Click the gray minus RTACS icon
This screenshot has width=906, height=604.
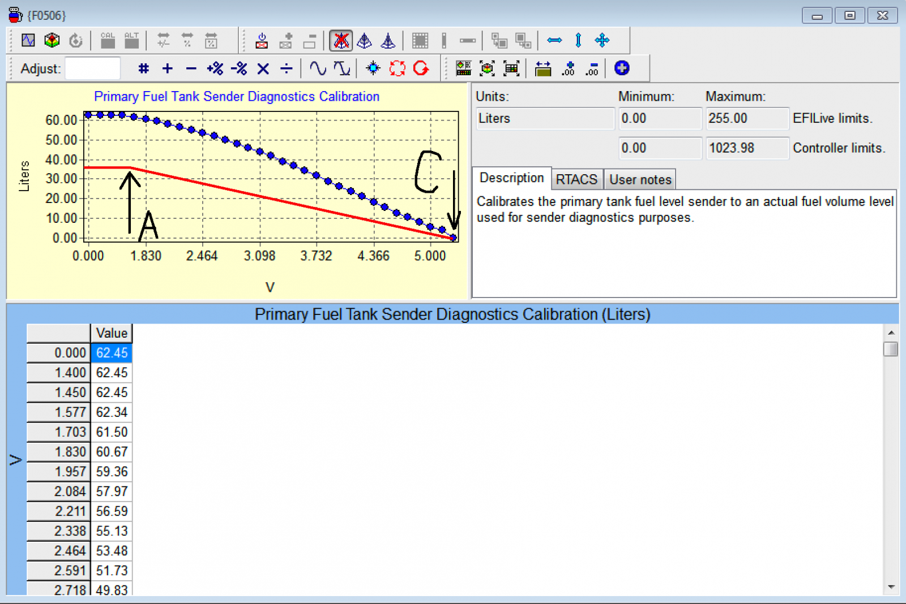[x=310, y=40]
